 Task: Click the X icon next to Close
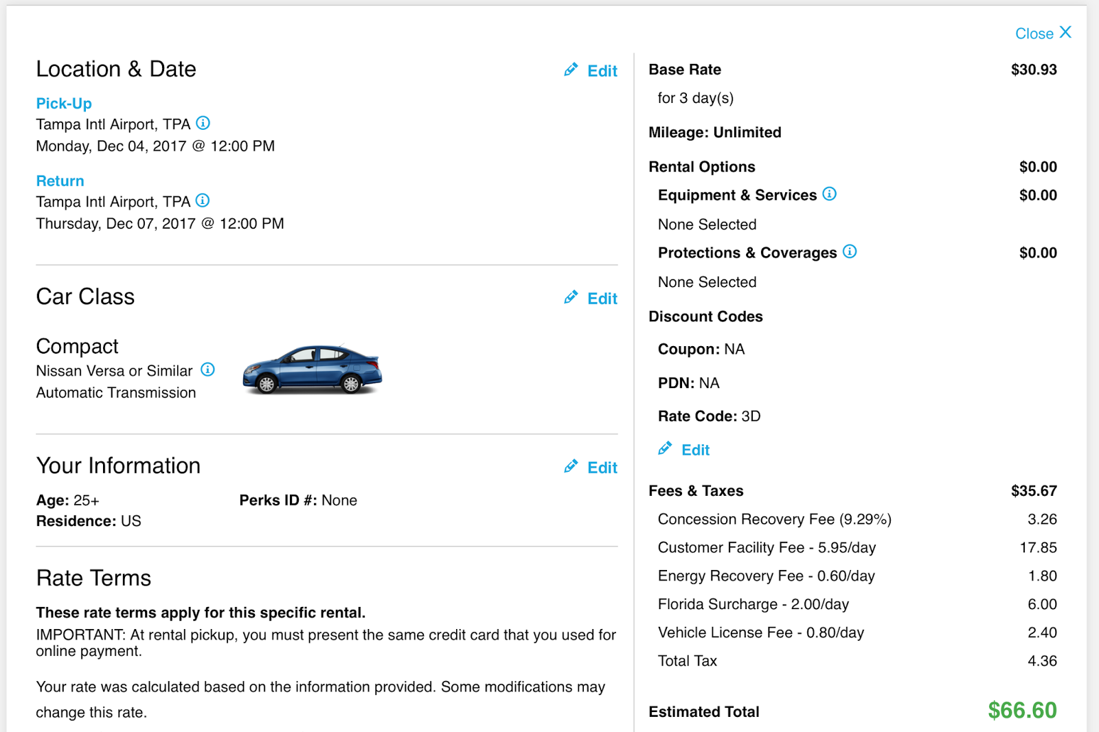tap(1065, 32)
